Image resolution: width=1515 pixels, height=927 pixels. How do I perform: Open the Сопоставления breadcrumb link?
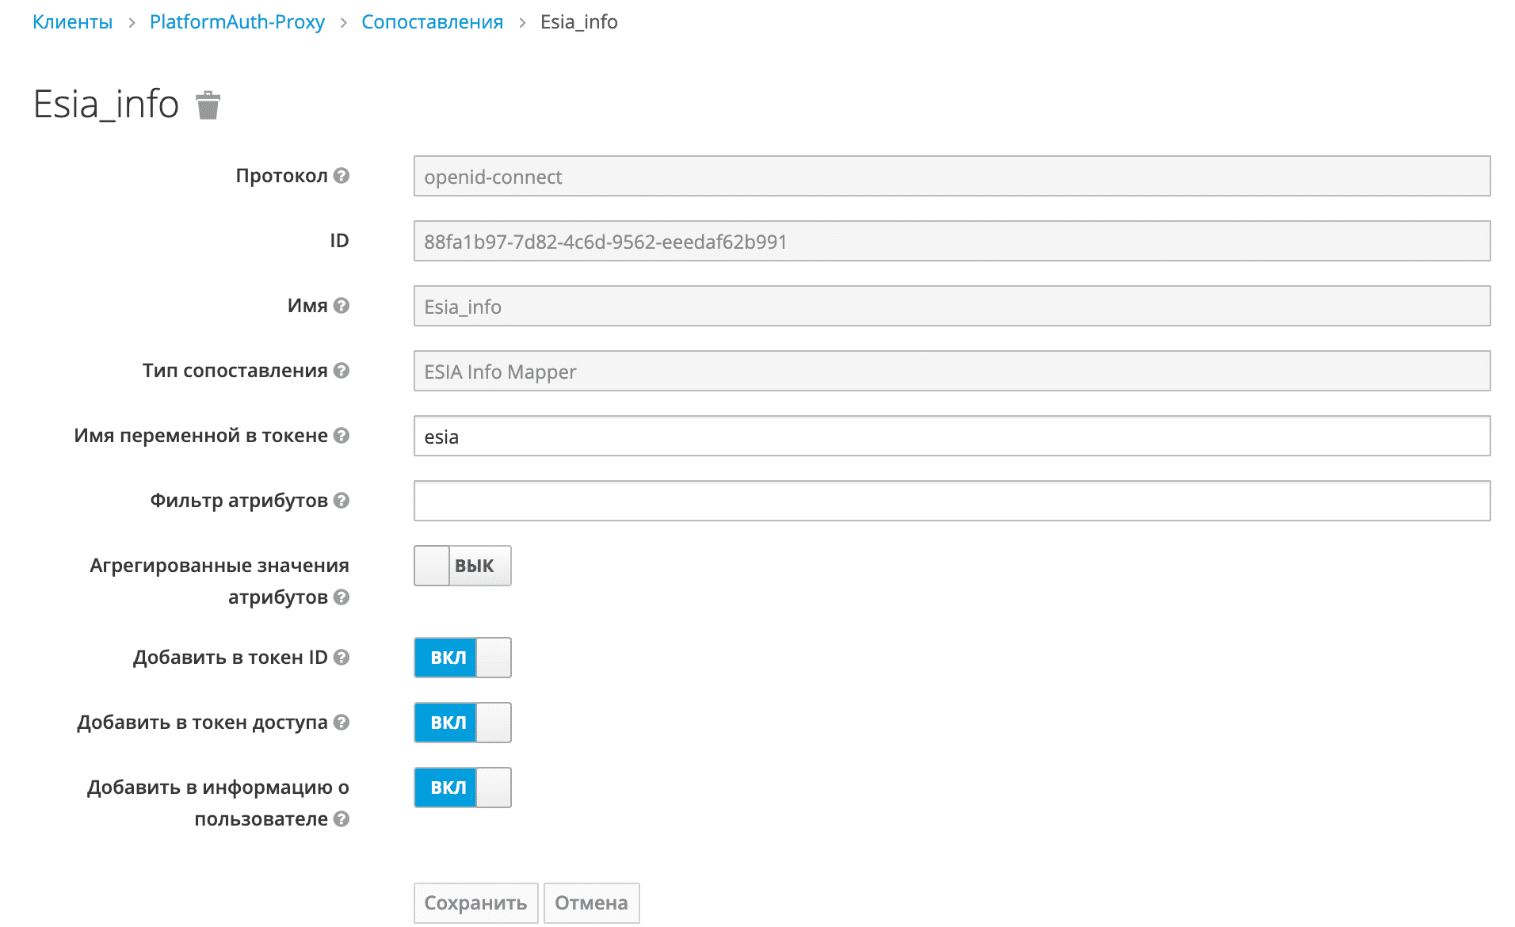(x=432, y=21)
